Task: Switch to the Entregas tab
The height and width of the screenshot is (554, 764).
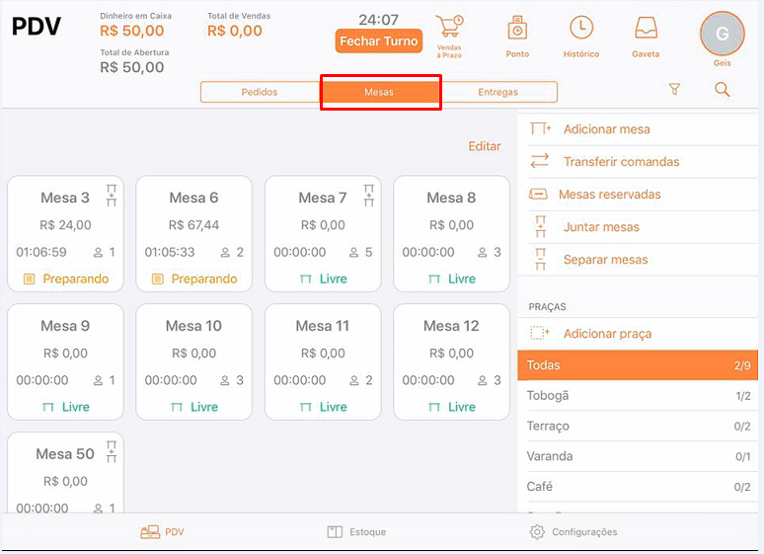Action: point(497,92)
